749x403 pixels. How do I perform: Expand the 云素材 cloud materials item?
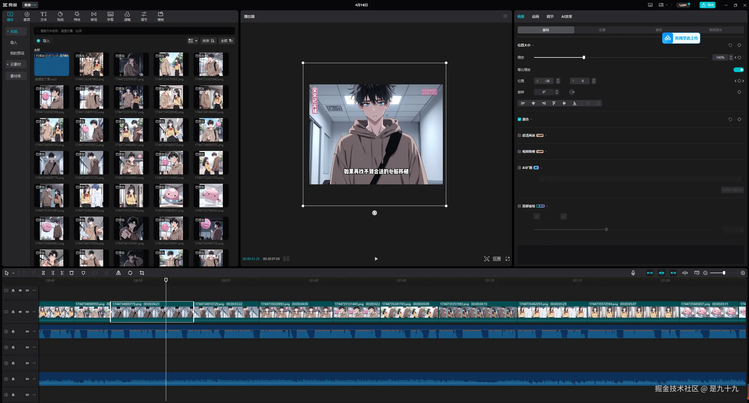[x=16, y=64]
